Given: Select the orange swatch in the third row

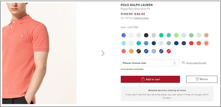Looking at the screenshot, I should [x=131, y=51].
